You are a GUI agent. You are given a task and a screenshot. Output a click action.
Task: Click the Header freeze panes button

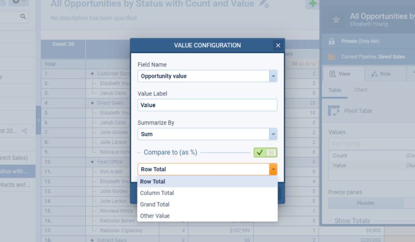pos(366,203)
